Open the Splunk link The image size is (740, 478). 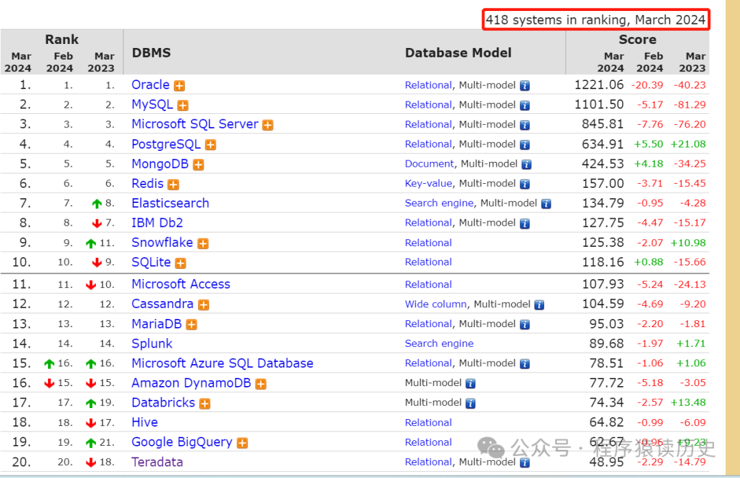pos(152,344)
